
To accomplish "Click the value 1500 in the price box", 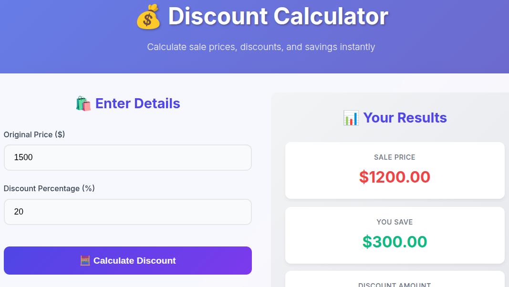I will click(23, 157).
